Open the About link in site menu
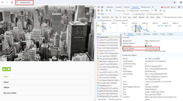Image resolution: width=183 pixels, height=101 pixels. tap(6, 82)
